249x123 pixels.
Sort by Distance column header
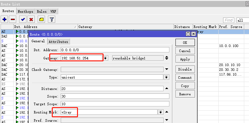pyautogui.click(x=183, y=27)
